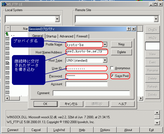This screenshot has height=134, width=164.
Task: Click the WINSOCK.DLL log line
Action: click(x=58, y=117)
